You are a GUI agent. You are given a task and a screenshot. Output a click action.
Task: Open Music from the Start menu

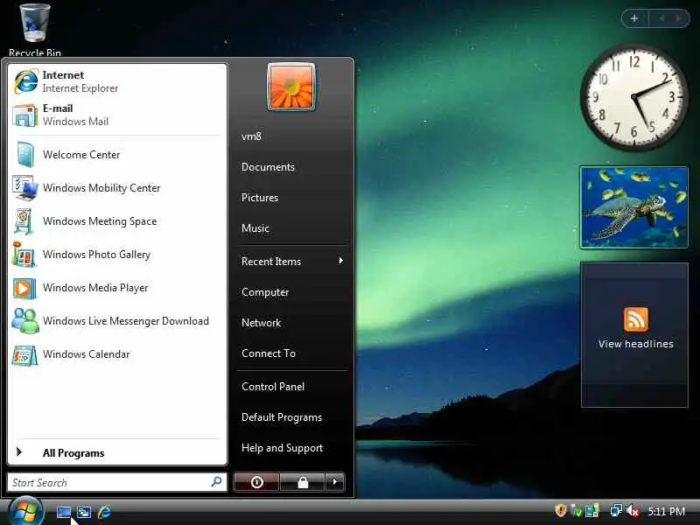tap(255, 228)
